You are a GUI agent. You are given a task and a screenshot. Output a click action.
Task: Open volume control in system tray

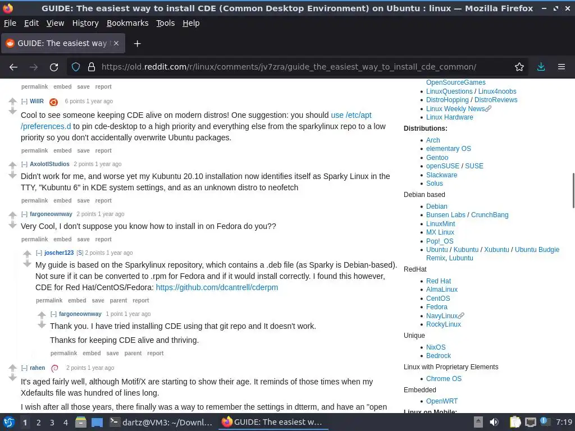[x=494, y=422]
